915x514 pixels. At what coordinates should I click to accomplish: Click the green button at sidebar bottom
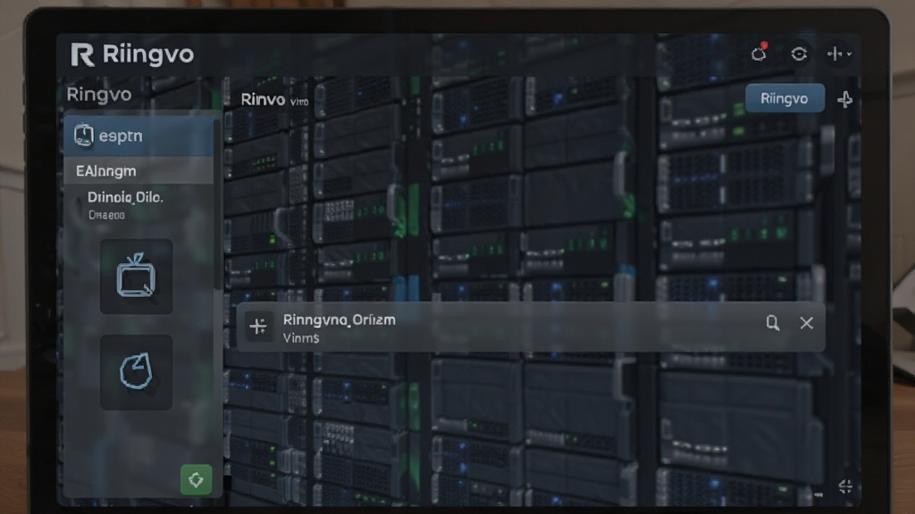click(196, 479)
